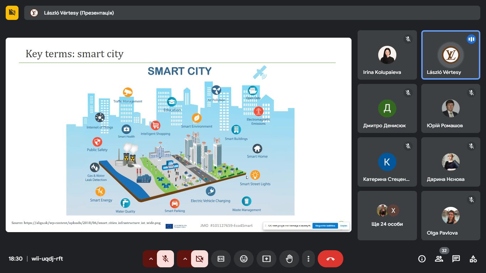This screenshot has height=273, width=486.
Task: Open the 'Ще 24 особи' tile
Action: 387,215
